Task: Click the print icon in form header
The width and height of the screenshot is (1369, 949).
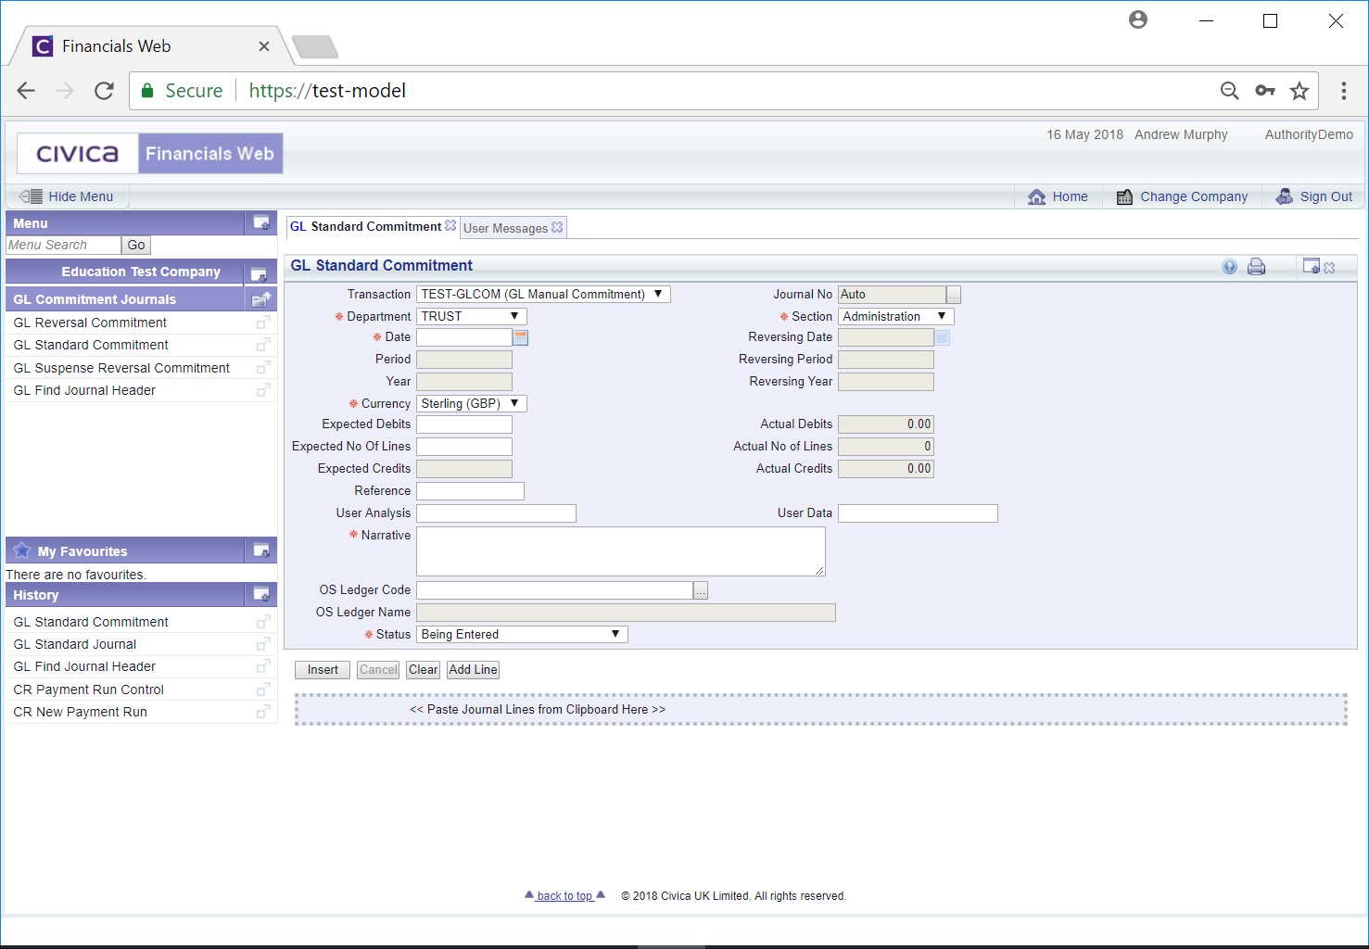Action: pyautogui.click(x=1256, y=267)
